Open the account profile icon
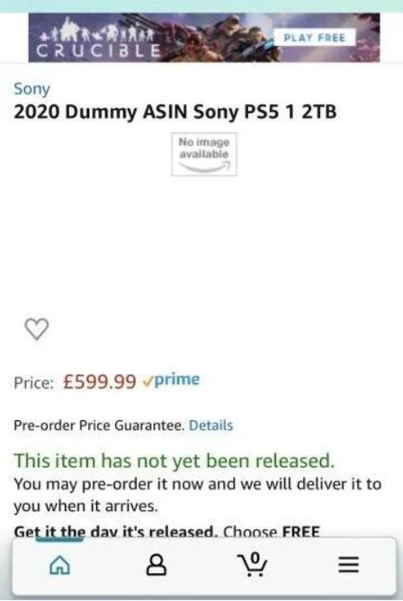 pos(157,565)
